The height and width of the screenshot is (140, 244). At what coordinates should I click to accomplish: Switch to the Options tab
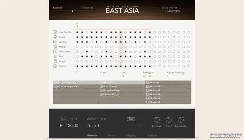pos(152,135)
